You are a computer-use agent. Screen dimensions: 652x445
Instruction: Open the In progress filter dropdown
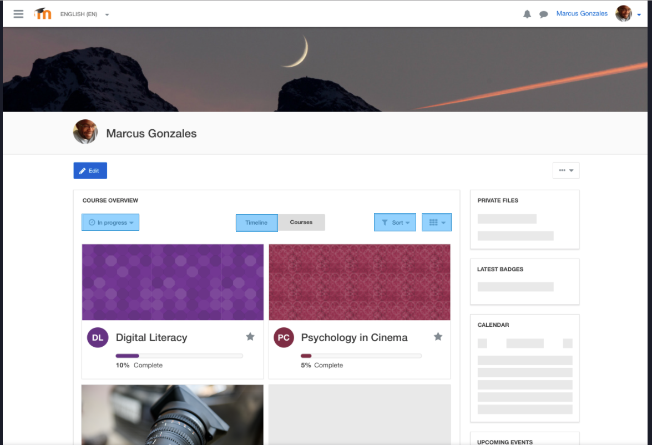(110, 222)
